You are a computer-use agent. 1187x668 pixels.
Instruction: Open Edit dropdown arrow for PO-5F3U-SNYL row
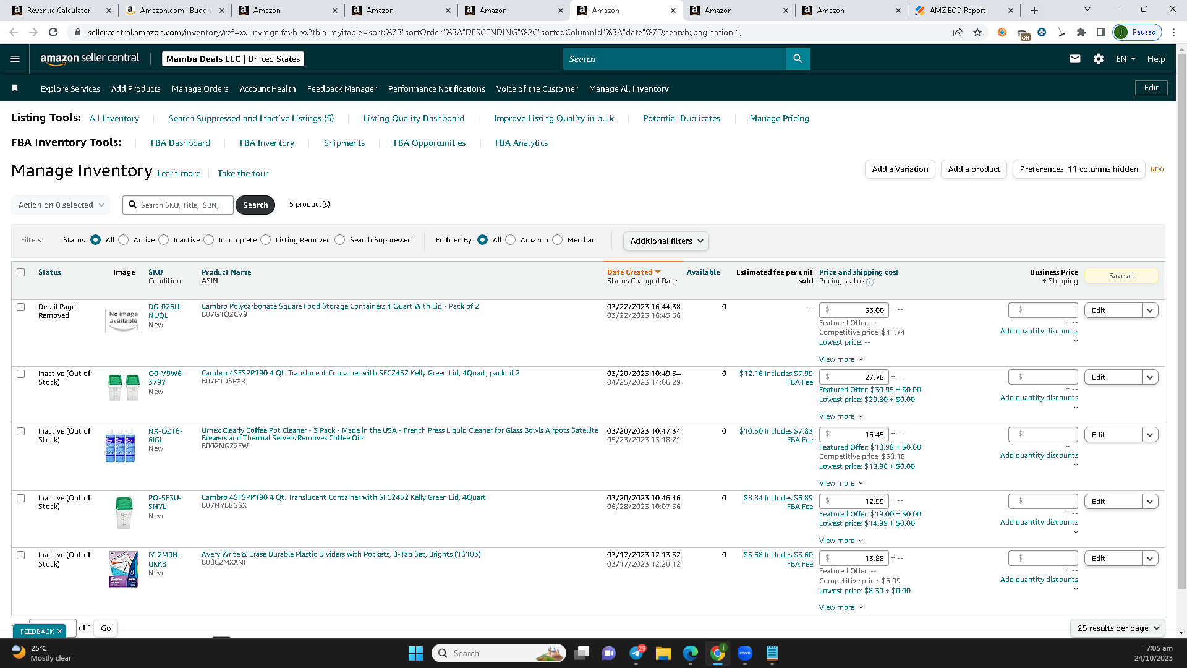[x=1150, y=502]
